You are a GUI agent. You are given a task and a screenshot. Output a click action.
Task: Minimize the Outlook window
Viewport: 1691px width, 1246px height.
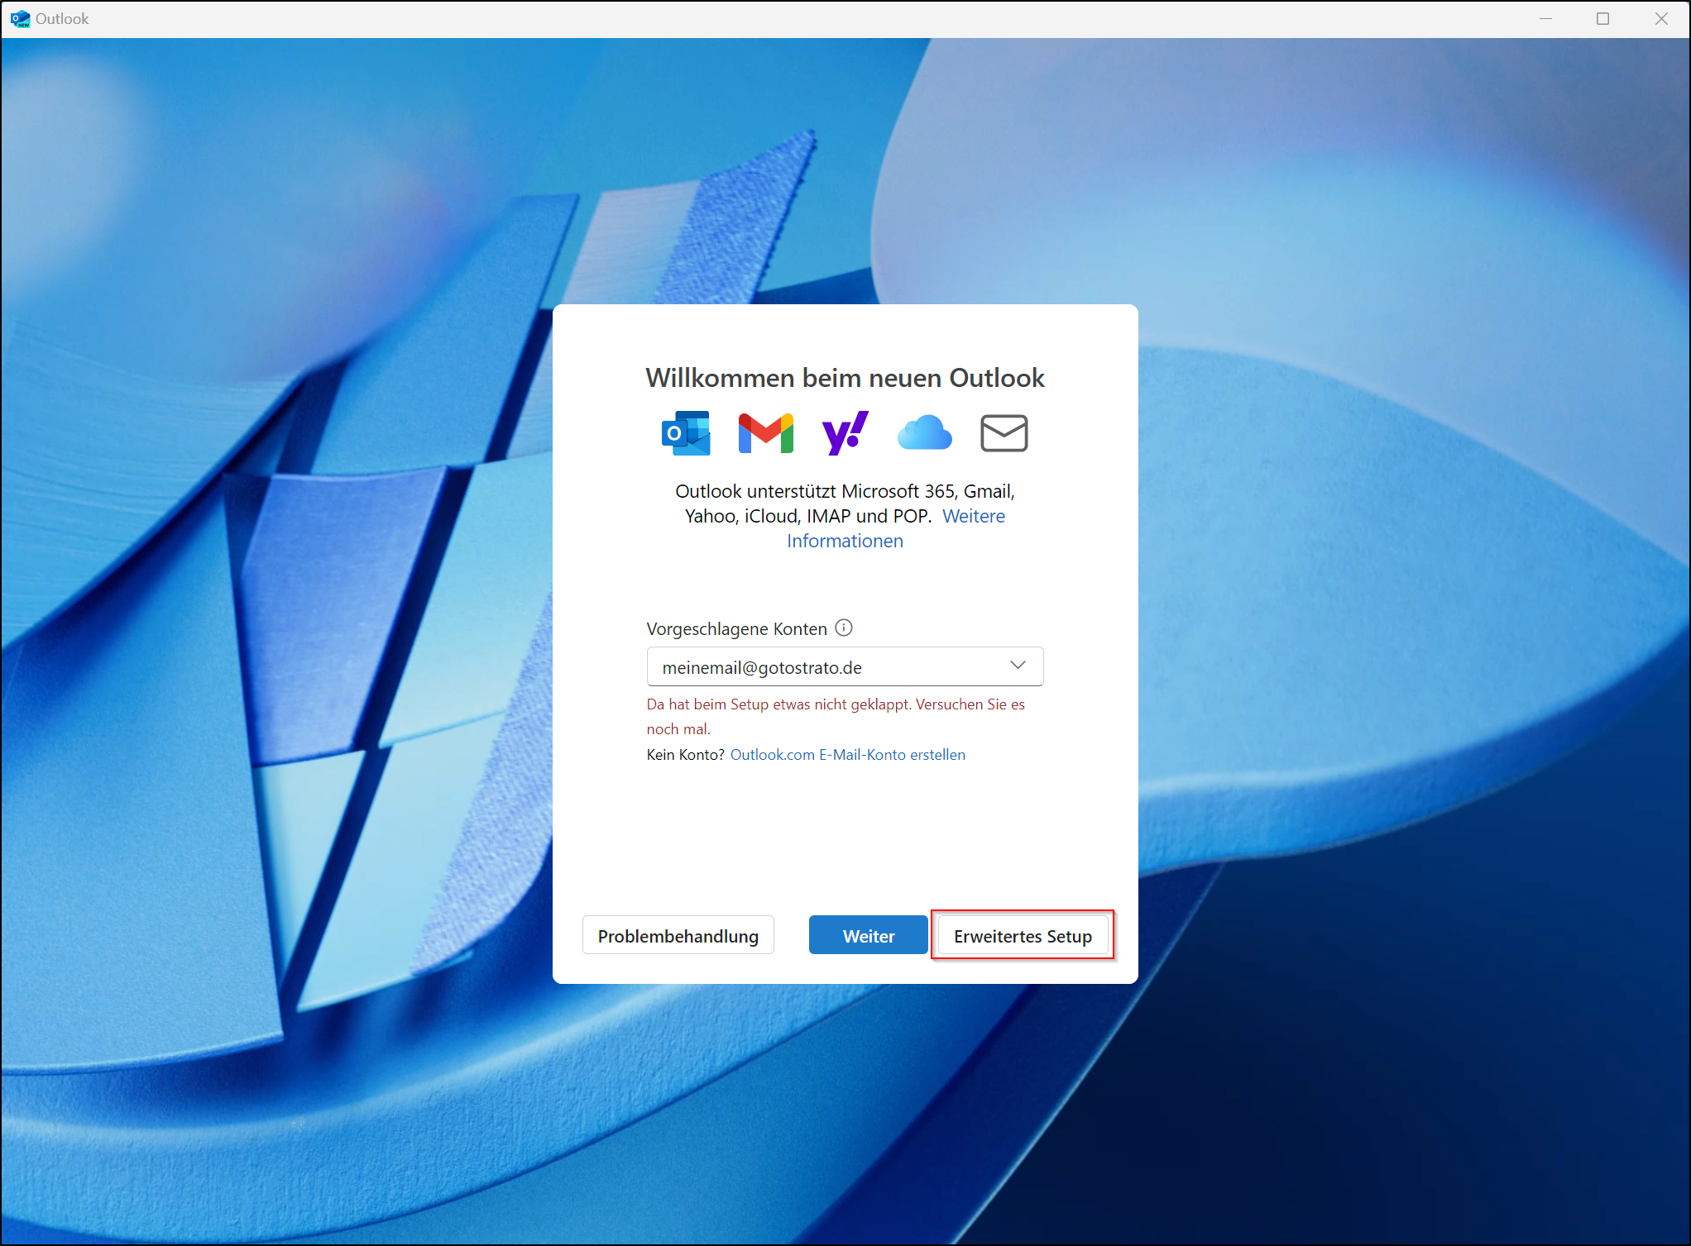click(1545, 18)
